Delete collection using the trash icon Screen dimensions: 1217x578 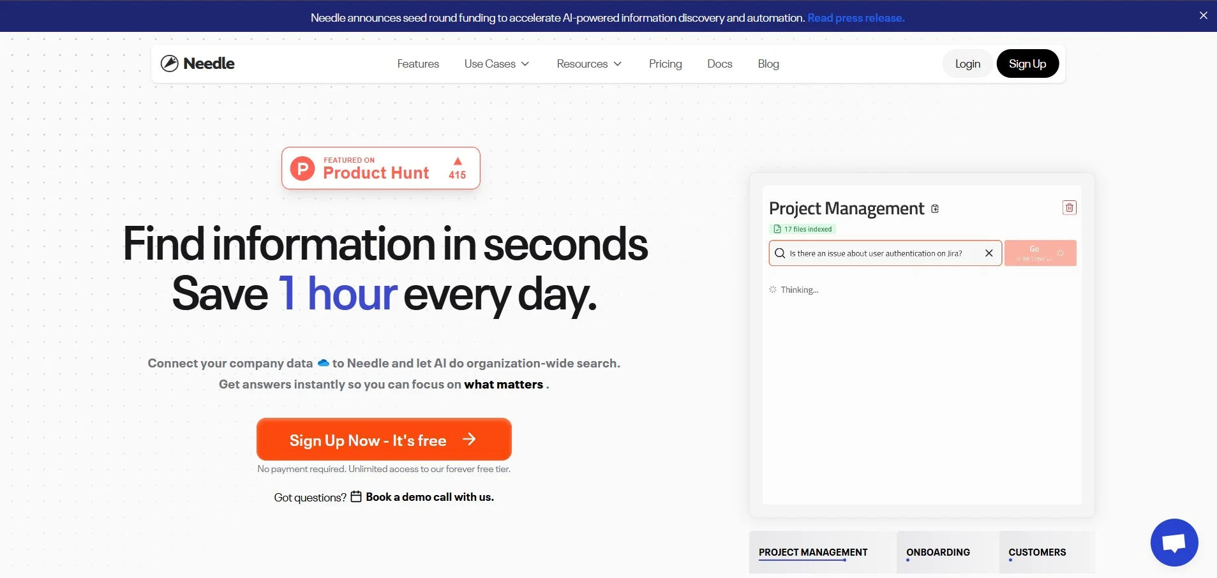[1069, 207]
